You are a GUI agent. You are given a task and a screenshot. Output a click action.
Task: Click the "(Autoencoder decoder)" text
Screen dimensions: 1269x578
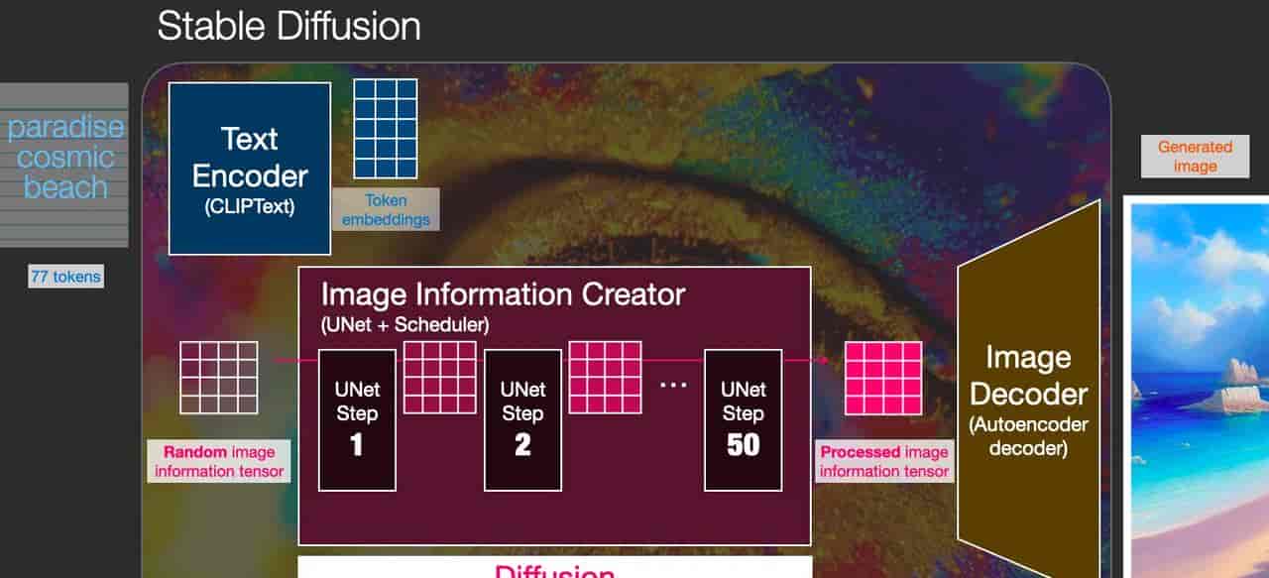click(1028, 436)
